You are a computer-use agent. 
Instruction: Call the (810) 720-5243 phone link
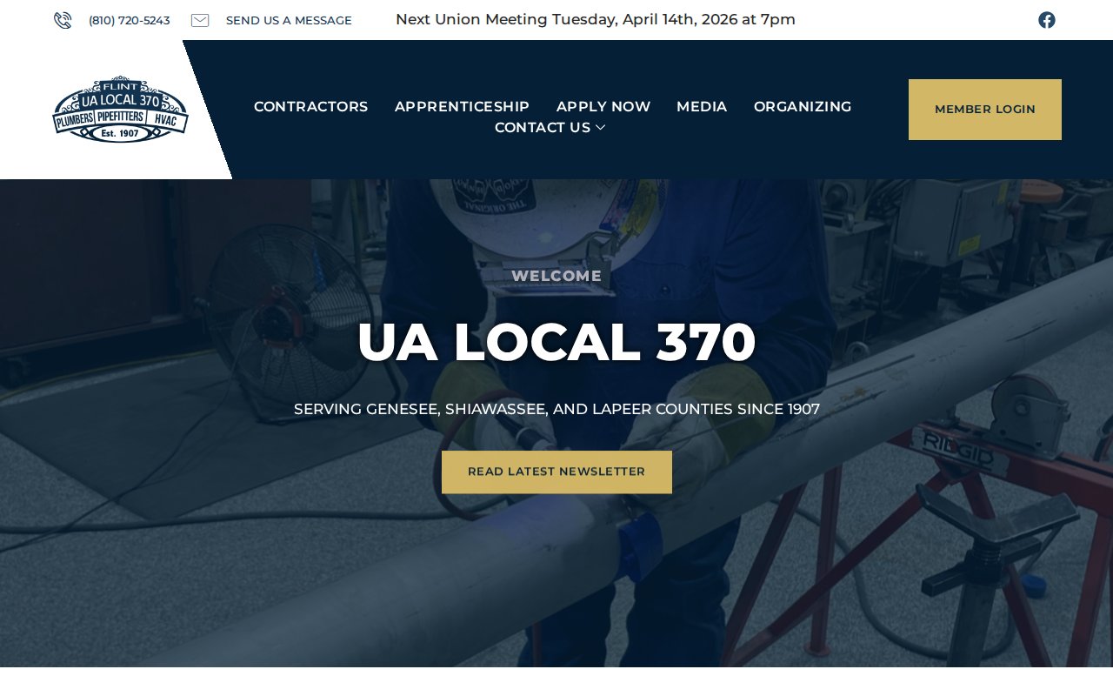pos(130,20)
